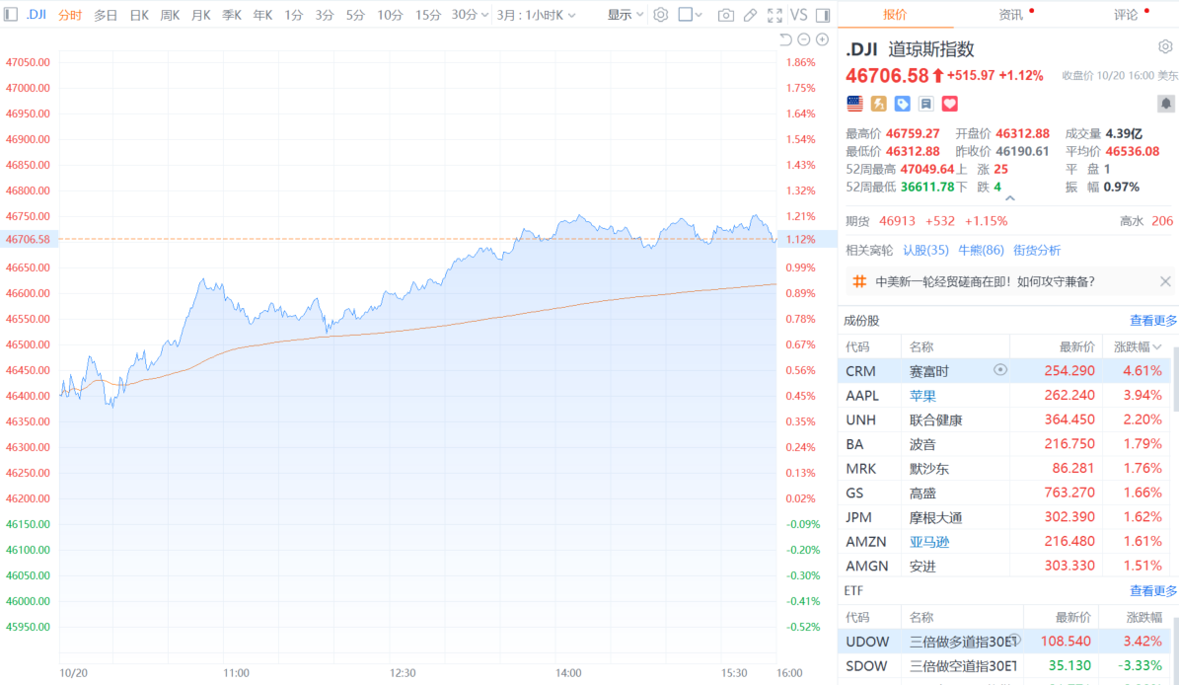Toggle the heart favorite icon for .DJI
Image resolution: width=1179 pixels, height=685 pixels.
(950, 104)
